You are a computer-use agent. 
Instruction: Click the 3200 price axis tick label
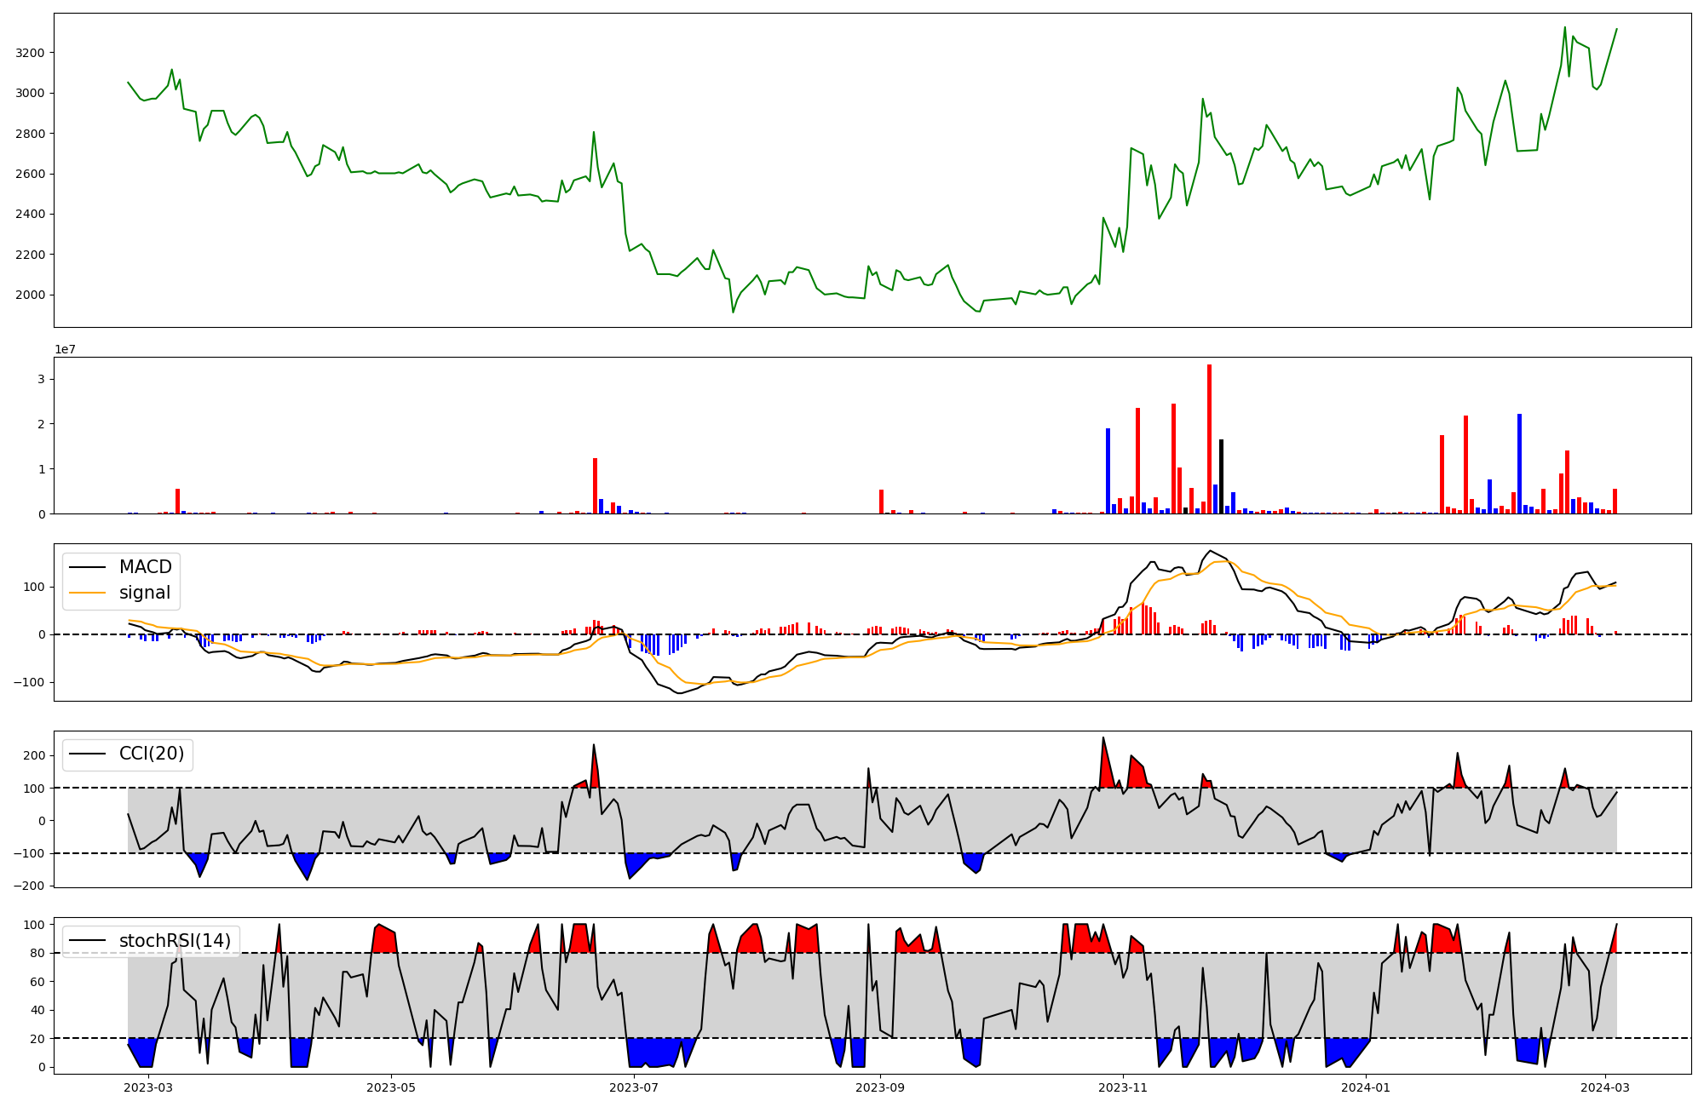click(30, 53)
